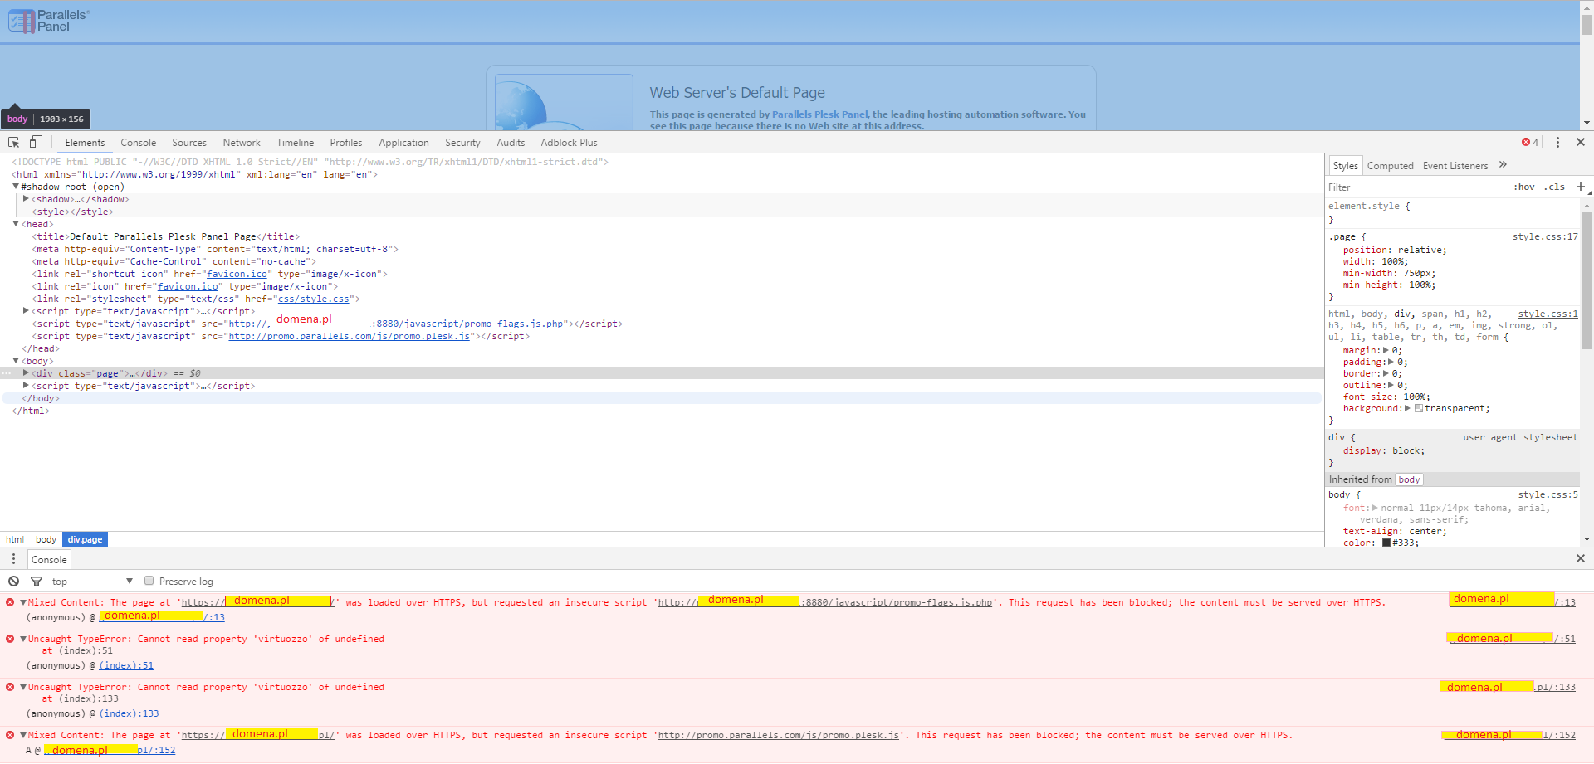
Task: Enable the Preserve log checkbox
Action: pyautogui.click(x=149, y=581)
